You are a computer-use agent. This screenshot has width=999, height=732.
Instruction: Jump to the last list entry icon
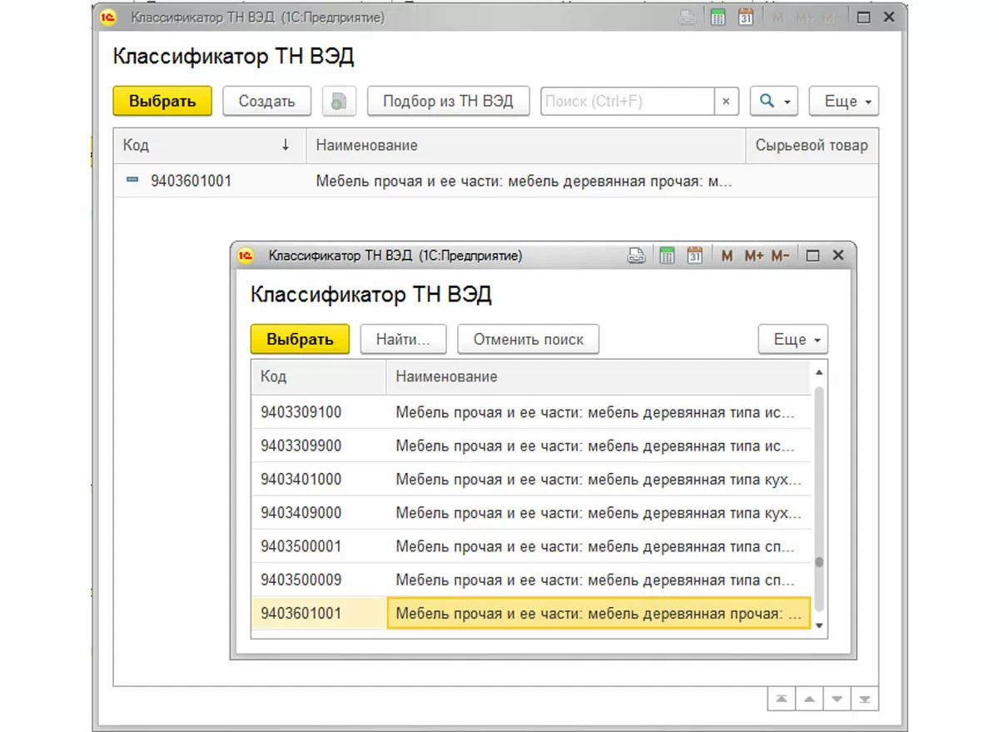pyautogui.click(x=866, y=700)
